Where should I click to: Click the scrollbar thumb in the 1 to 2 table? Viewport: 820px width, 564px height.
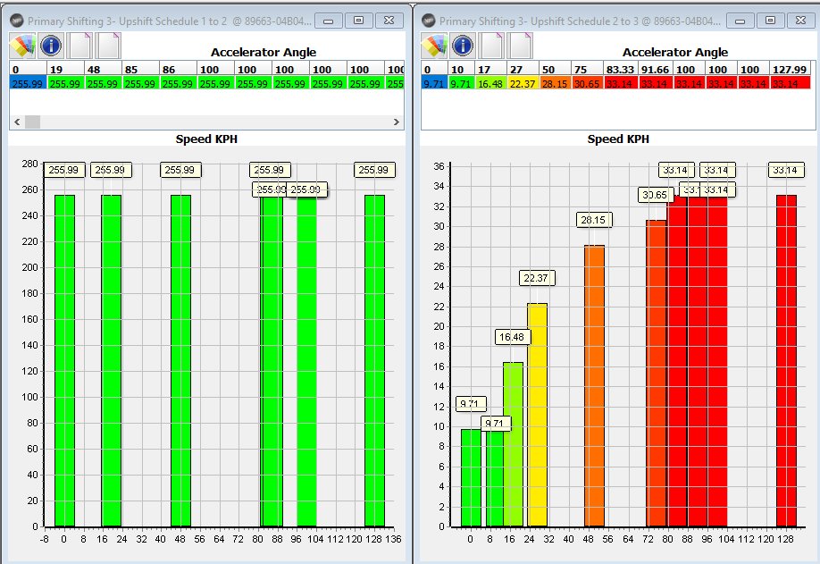click(x=32, y=122)
